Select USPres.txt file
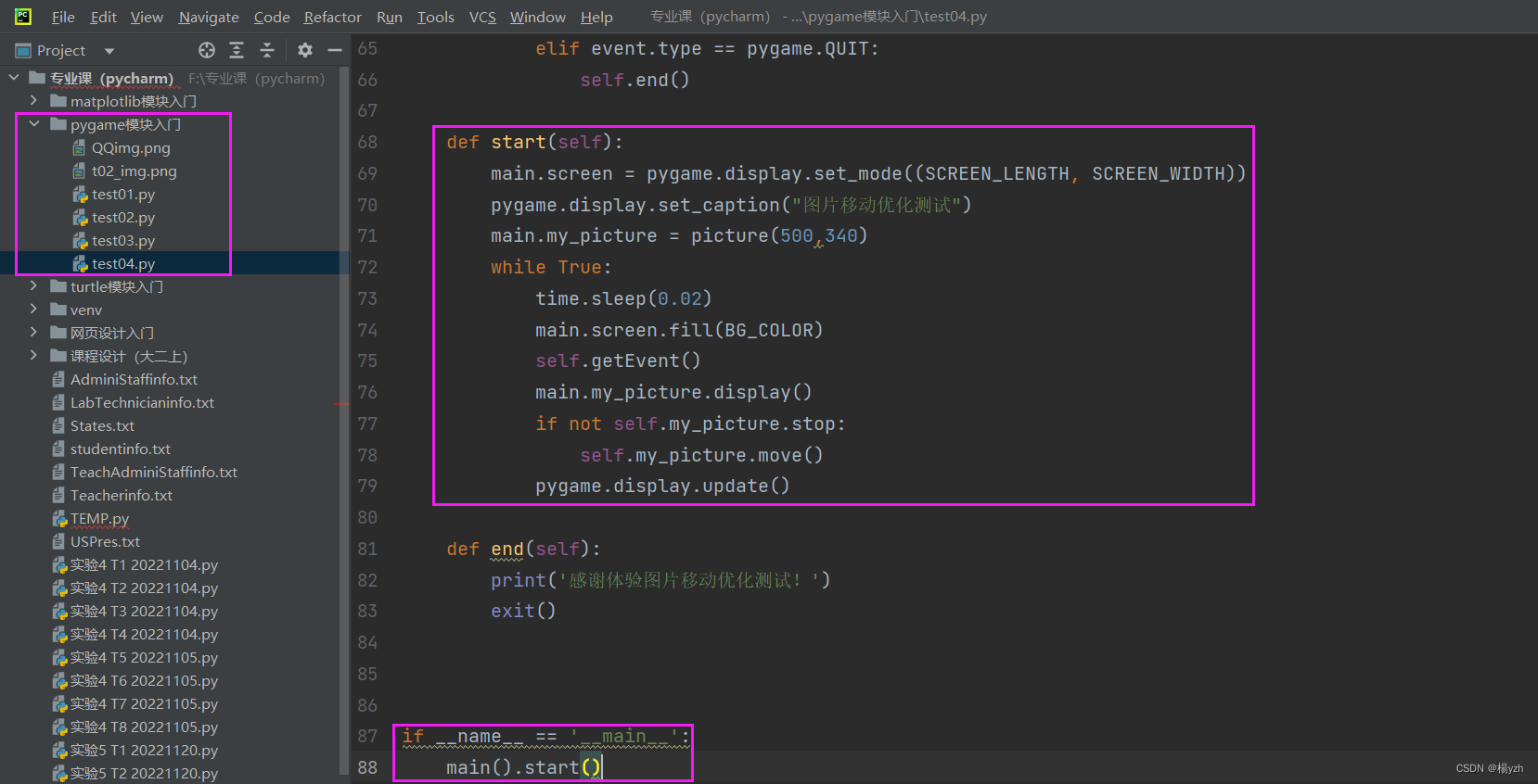This screenshot has height=784, width=1538. pyautogui.click(x=105, y=541)
